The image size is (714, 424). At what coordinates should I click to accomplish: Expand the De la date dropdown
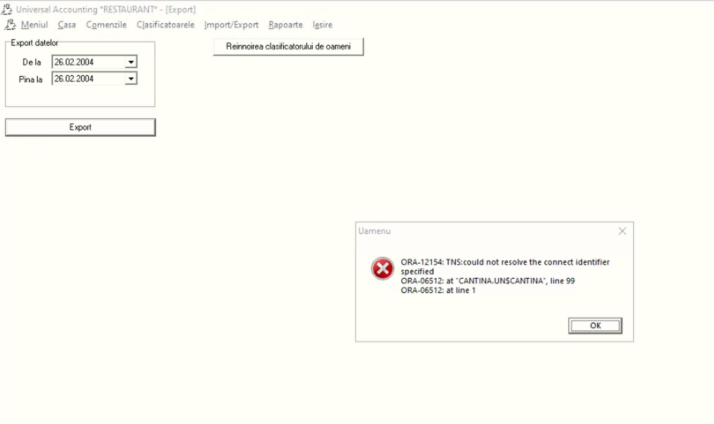coord(131,62)
